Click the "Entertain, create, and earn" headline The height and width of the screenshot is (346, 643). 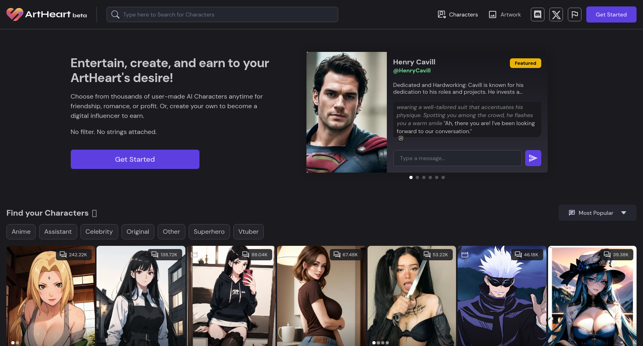pyautogui.click(x=170, y=70)
